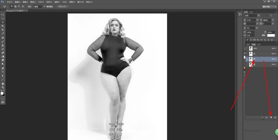Toggle Faux Italic text style
Screen dimensions: 278x140
(251, 40)
